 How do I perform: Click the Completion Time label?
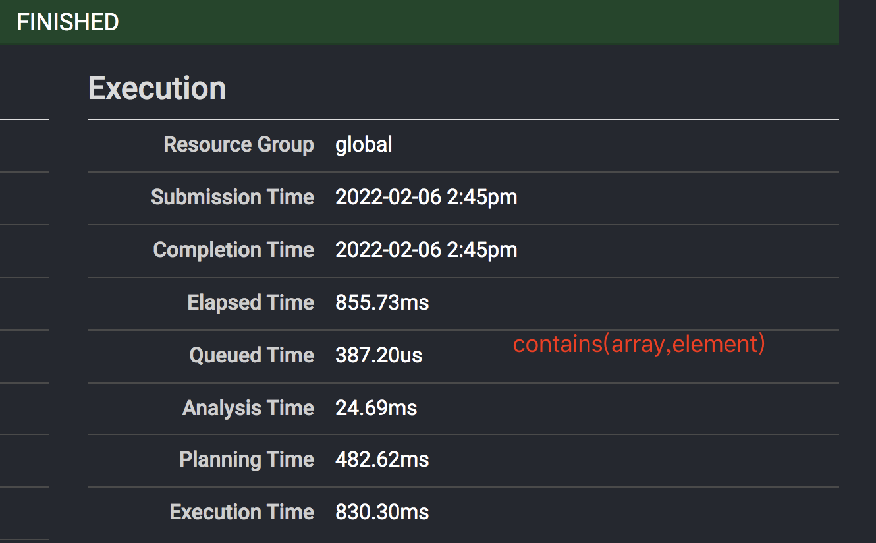point(233,250)
